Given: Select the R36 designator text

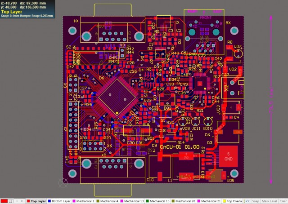Looking at the screenshot, I should click(x=88, y=104).
